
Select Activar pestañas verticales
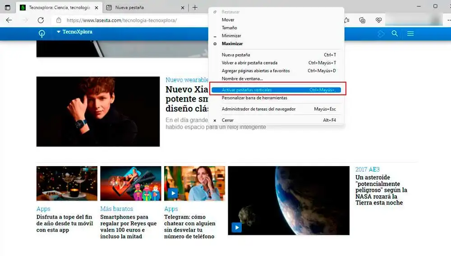pyautogui.click(x=276, y=90)
